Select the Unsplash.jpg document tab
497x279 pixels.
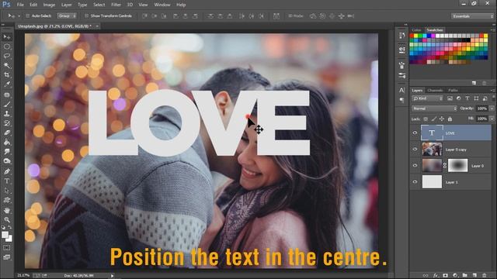tap(54, 26)
